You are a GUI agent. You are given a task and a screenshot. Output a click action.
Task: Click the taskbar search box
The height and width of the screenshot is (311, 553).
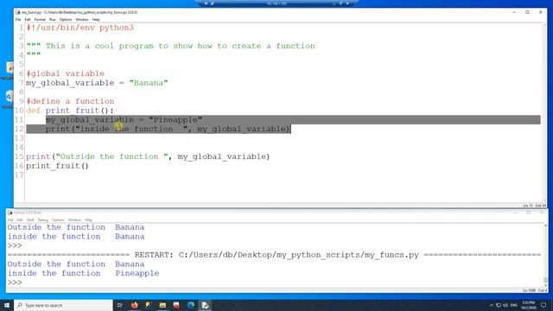63,305
